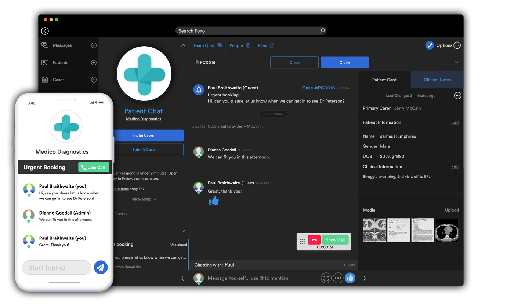Claim the PC0016 case

click(x=345, y=62)
